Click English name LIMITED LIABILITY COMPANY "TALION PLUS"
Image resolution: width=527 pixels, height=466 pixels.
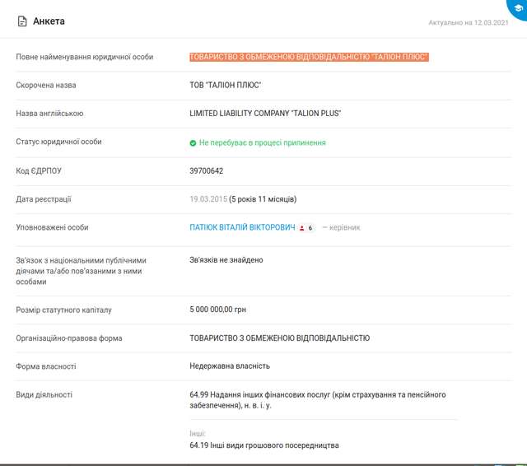(x=265, y=114)
